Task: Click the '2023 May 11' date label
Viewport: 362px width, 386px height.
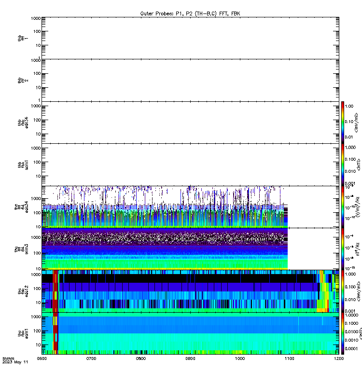Action: pyautogui.click(x=15, y=362)
